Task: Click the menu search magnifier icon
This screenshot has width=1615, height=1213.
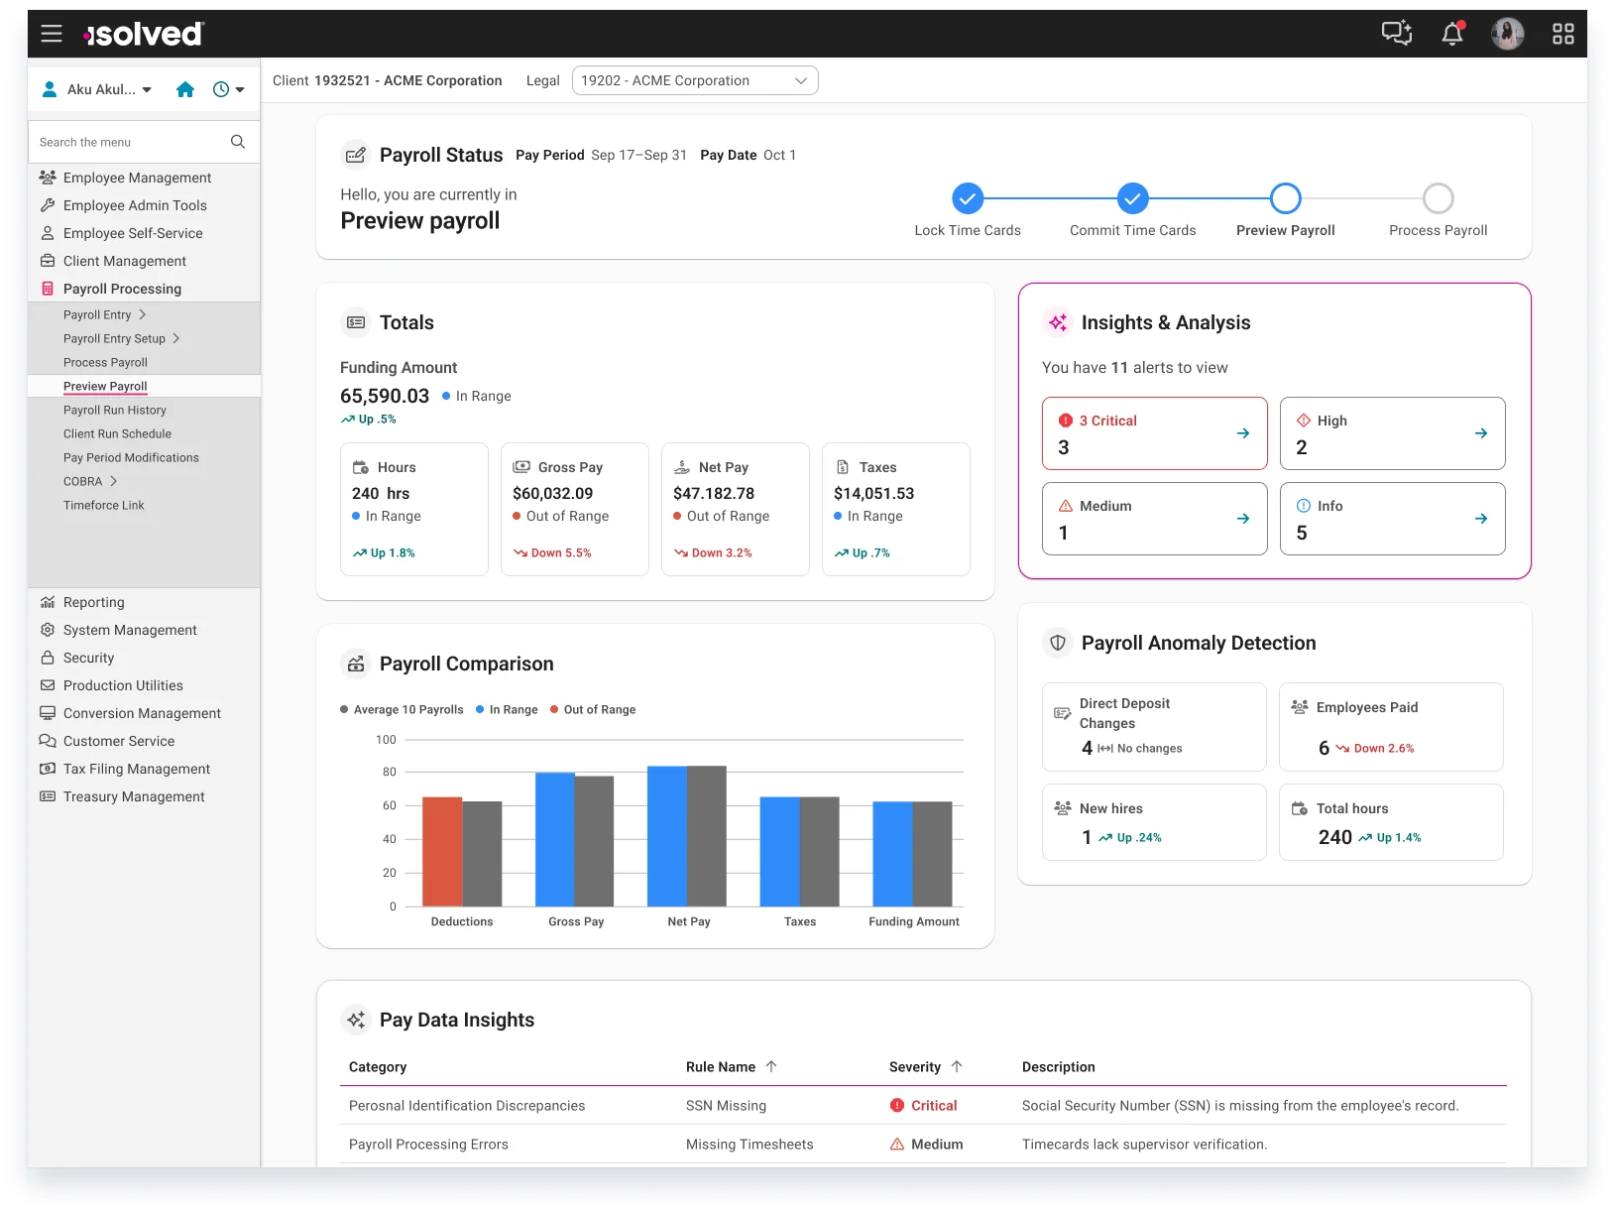Action: [238, 142]
